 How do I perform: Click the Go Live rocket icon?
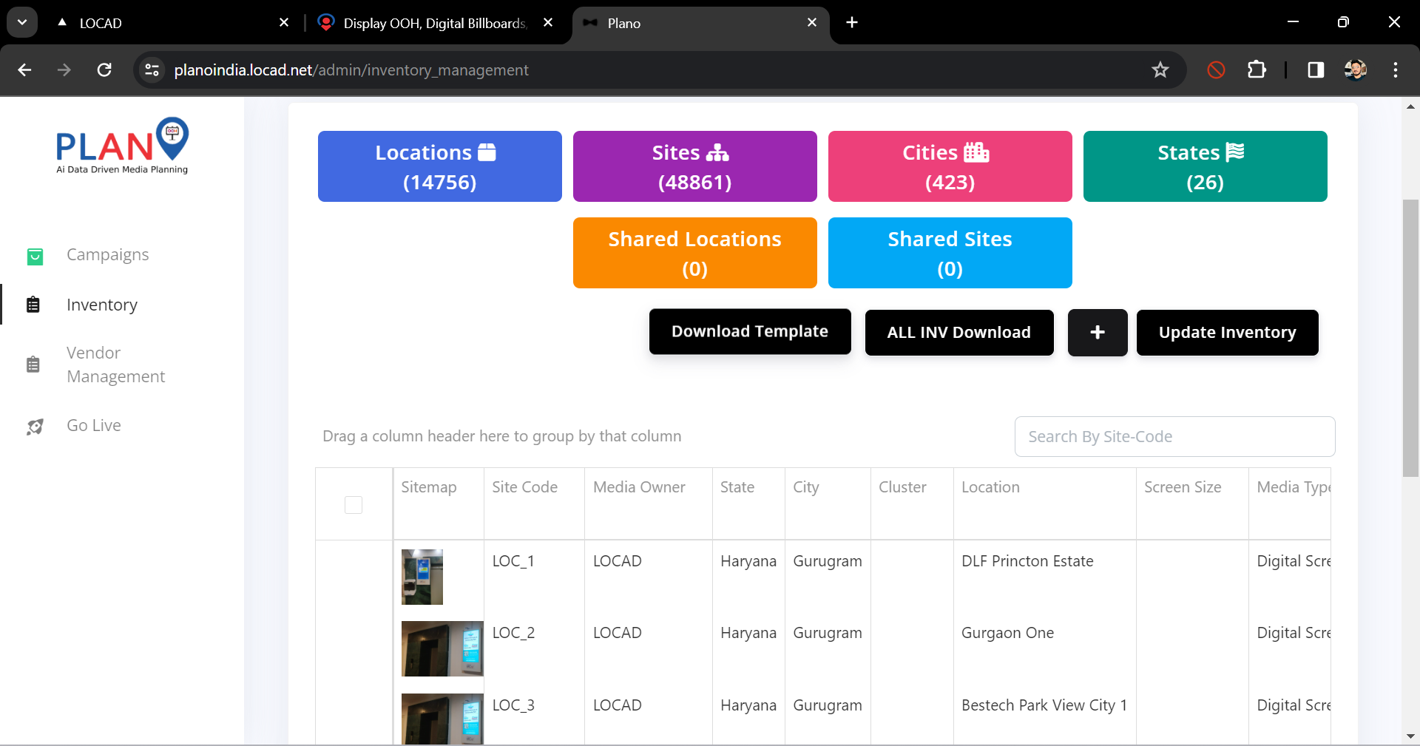[35, 427]
